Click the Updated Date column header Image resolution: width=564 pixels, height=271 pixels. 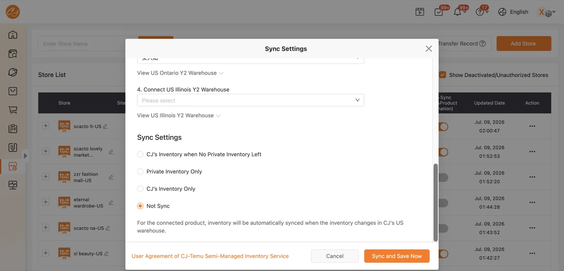[x=489, y=103]
